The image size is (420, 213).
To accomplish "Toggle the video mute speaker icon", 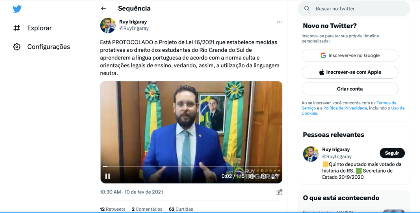I will 252,176.
